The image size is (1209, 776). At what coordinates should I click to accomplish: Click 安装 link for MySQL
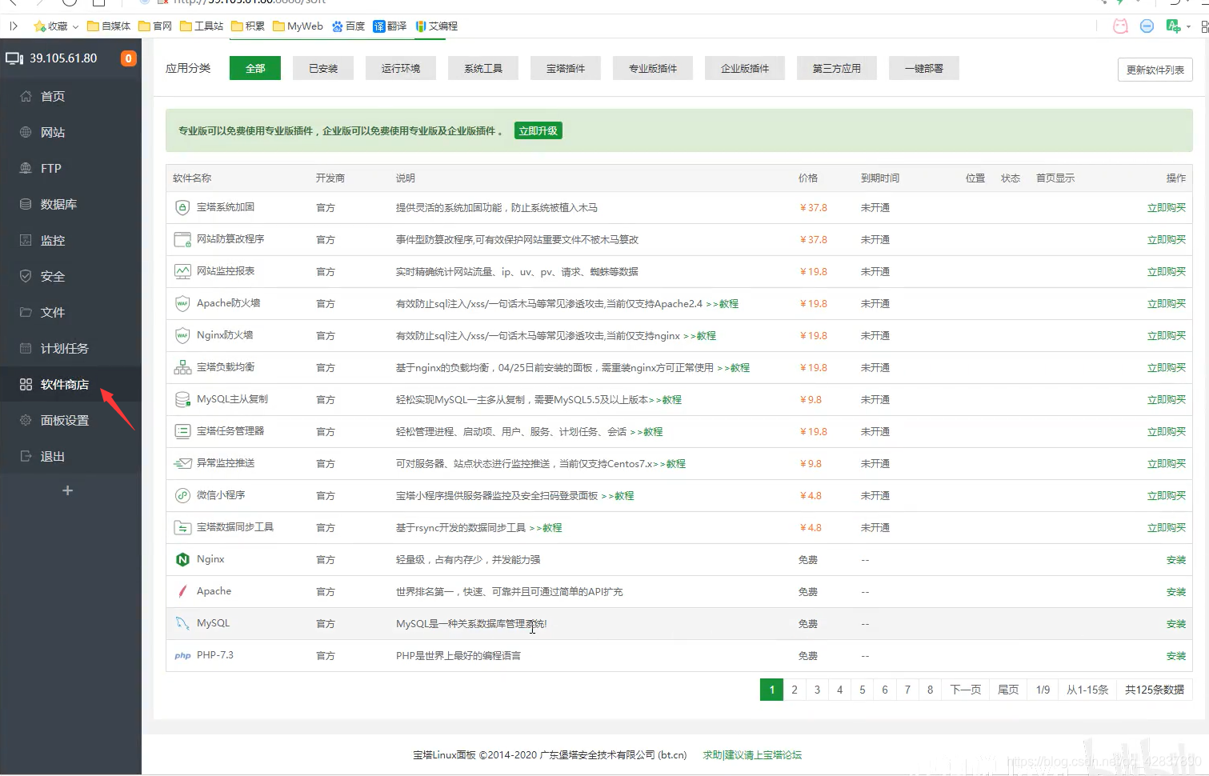[x=1176, y=623]
